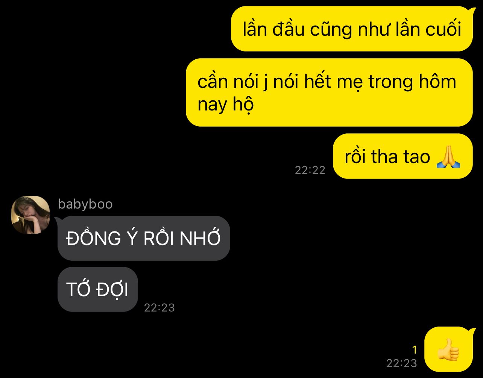Tap the word "ĐỢI" in gray bubble
Screen dimensions: 483x378
112,289
